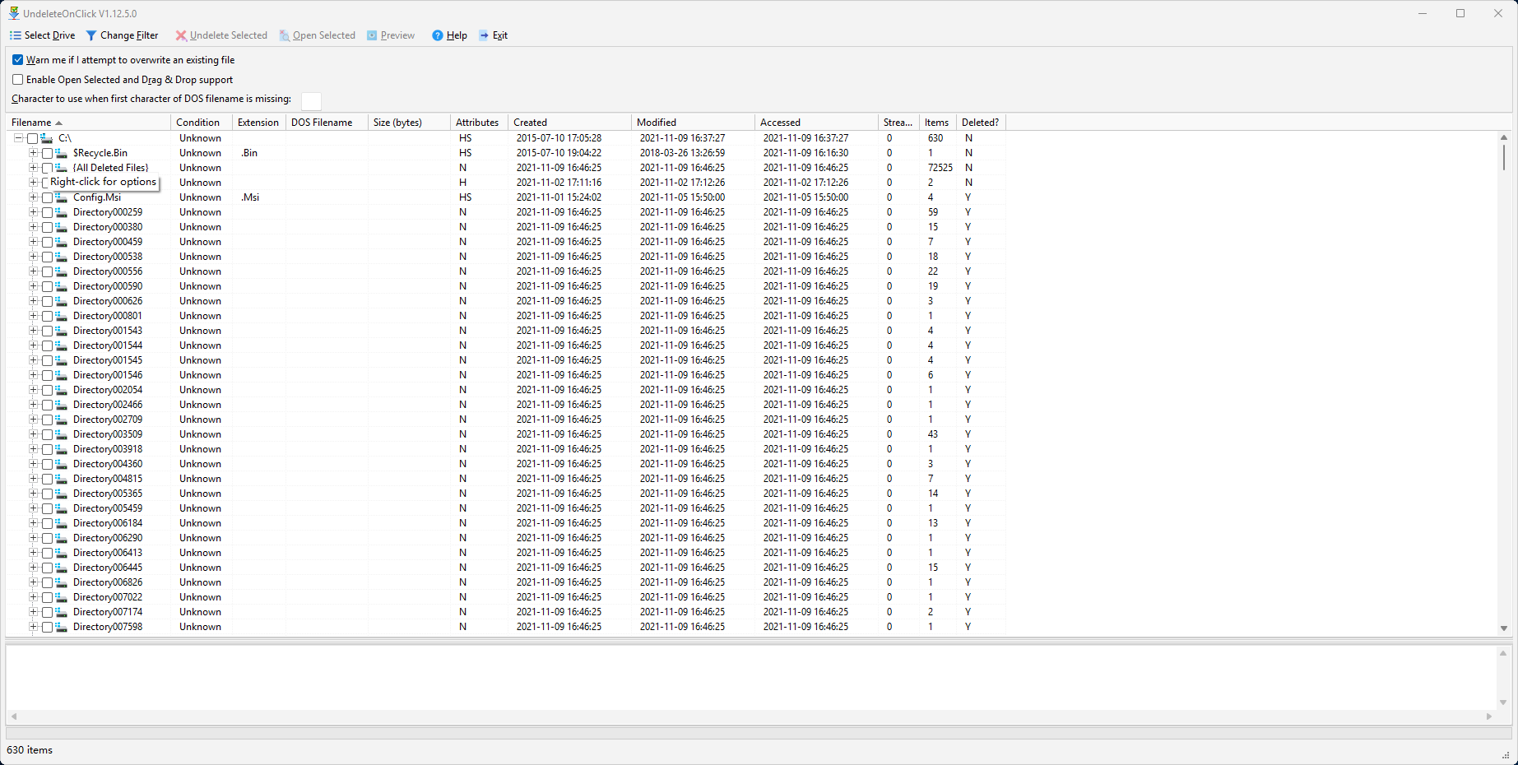Select the Directory006445 row name
Image resolution: width=1518 pixels, height=765 pixels.
click(x=108, y=568)
